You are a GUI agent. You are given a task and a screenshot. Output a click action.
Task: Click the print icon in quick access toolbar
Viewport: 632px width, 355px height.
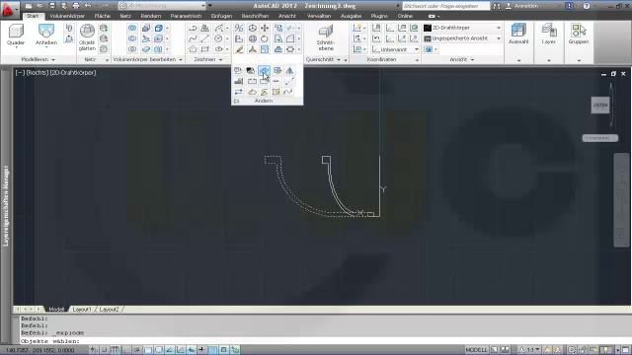[x=76, y=6]
